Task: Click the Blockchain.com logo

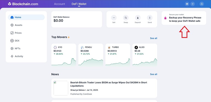Action: coord(23,4)
